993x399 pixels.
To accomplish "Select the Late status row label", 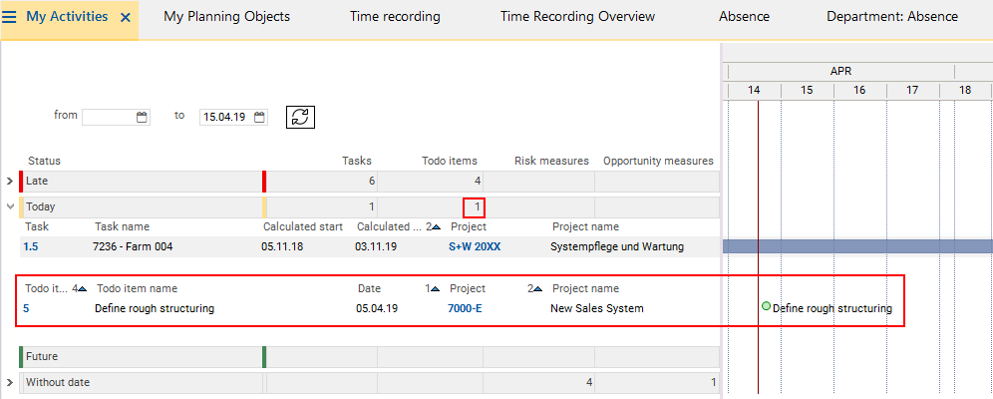I will [x=37, y=182].
